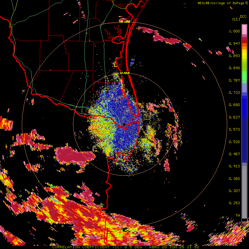Click the black radar site dot
Image resolution: width=249 pixels, height=249 pixels.
124,124
